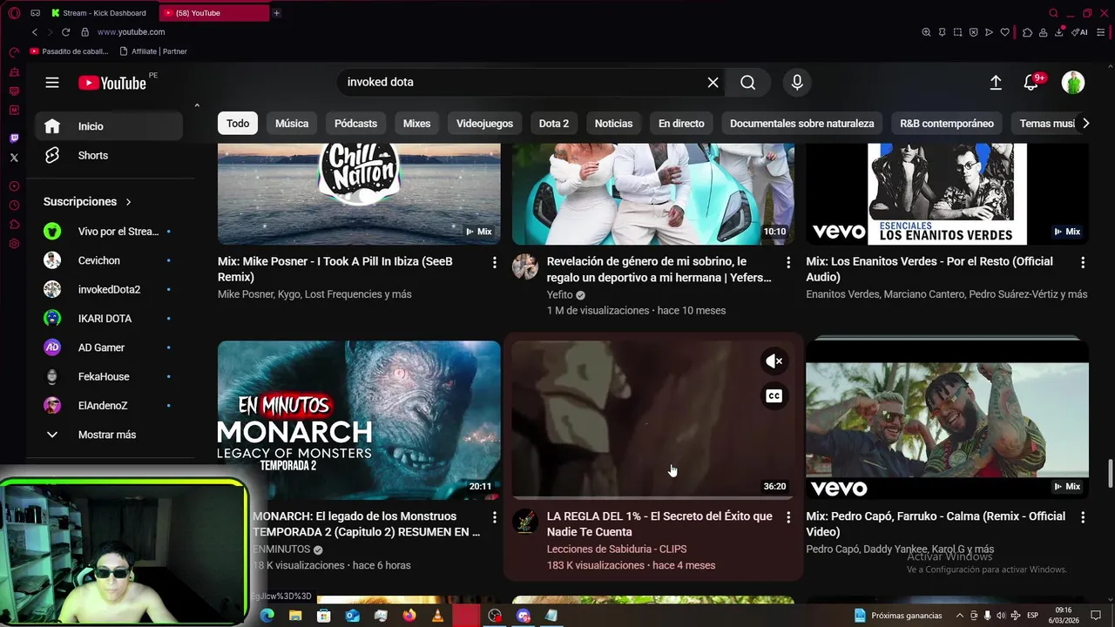Viewport: 1115px width, 627px height.
Task: Open AD Gamer subscription channel
Action: (109, 347)
